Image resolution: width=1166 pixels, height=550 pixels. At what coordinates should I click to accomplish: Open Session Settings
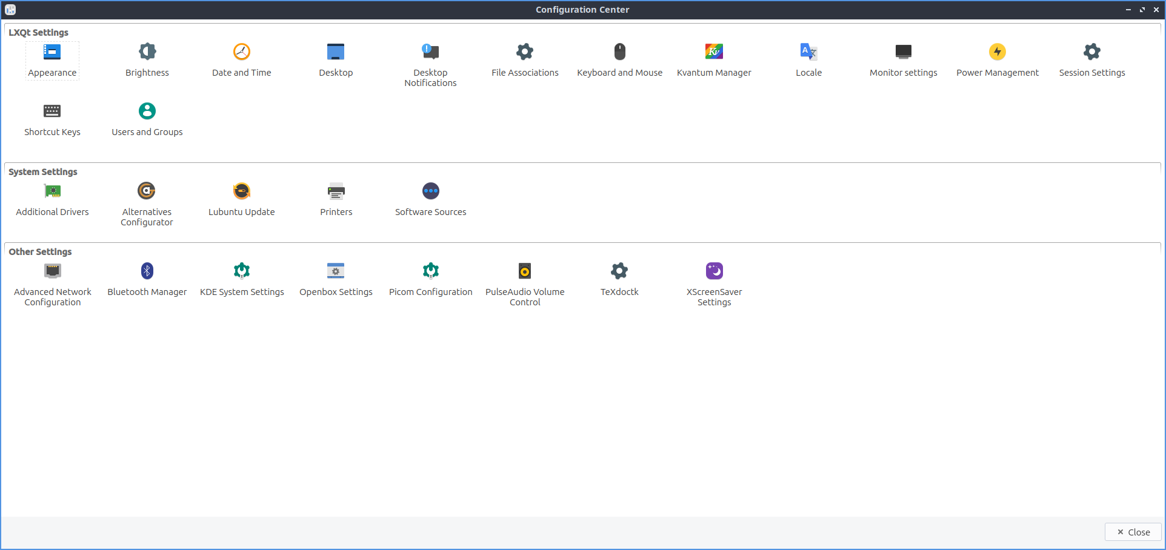(1092, 53)
